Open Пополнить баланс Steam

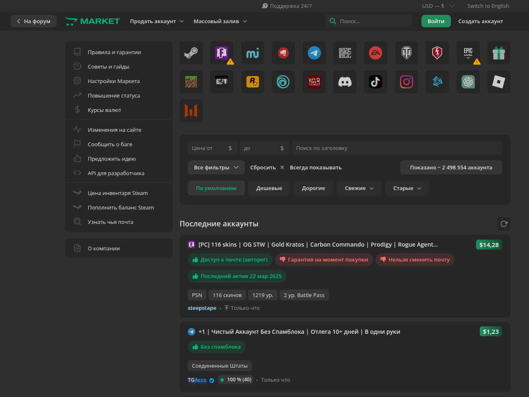click(119, 207)
